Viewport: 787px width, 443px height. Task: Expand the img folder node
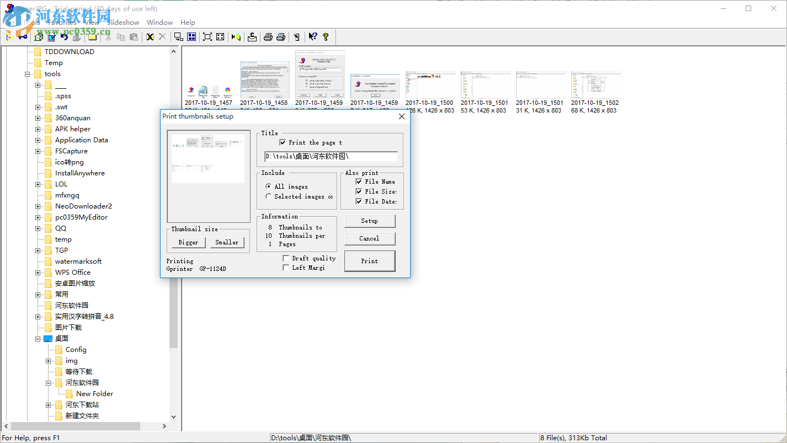pos(49,361)
